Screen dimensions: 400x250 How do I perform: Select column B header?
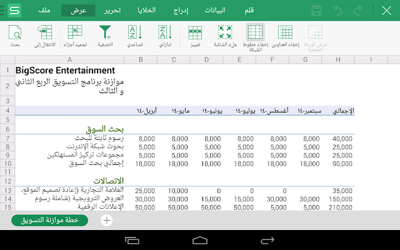tap(141, 60)
